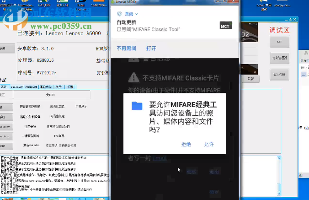Click the 应用安装 option

[30, 127]
